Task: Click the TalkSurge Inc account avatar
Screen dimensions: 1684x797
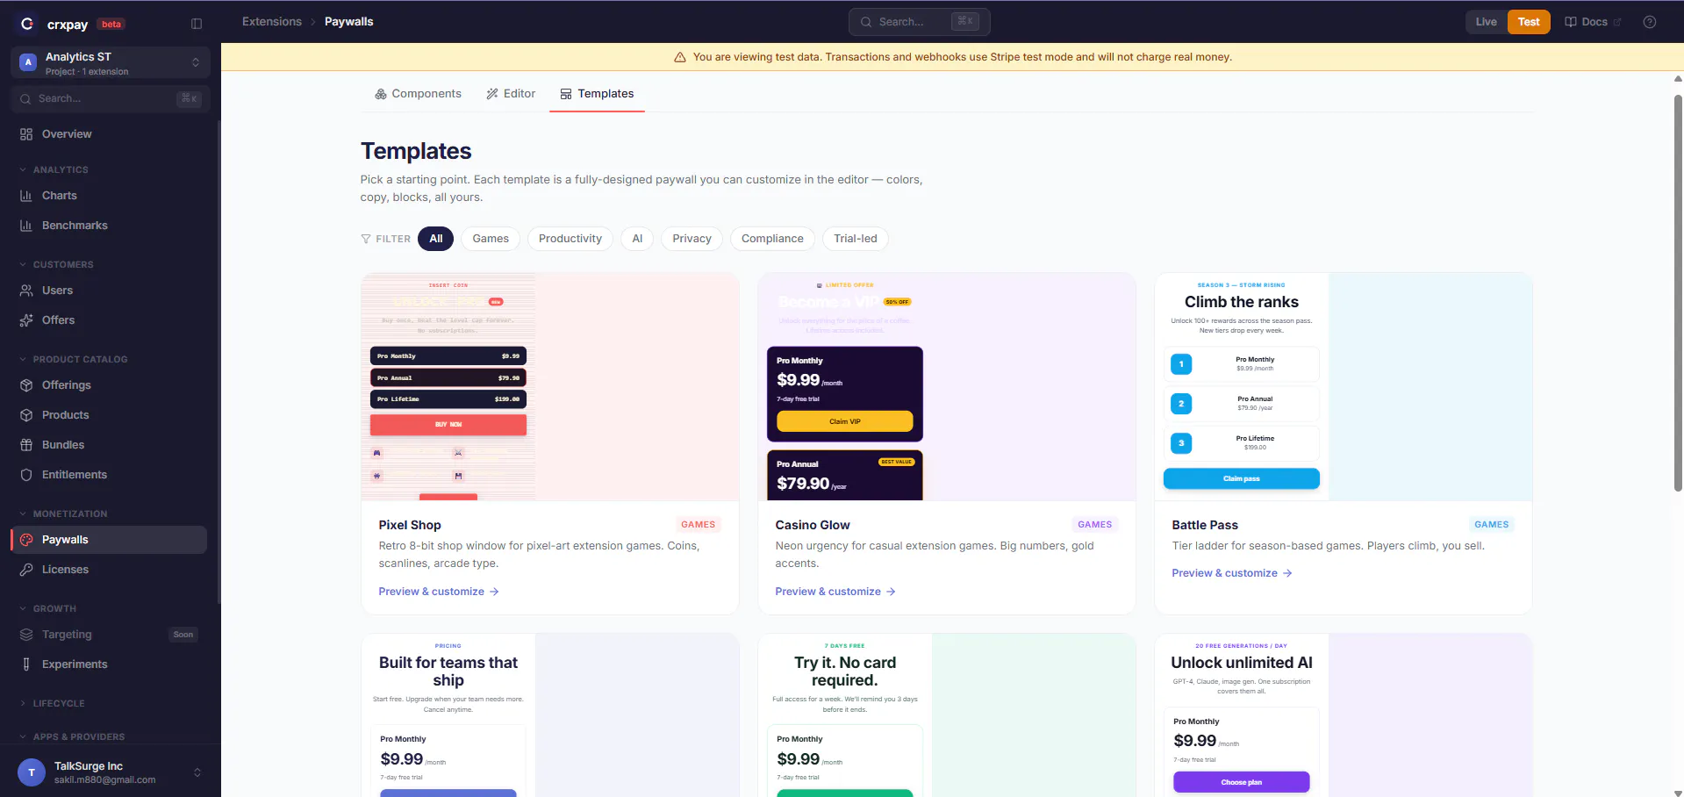Action: point(32,772)
